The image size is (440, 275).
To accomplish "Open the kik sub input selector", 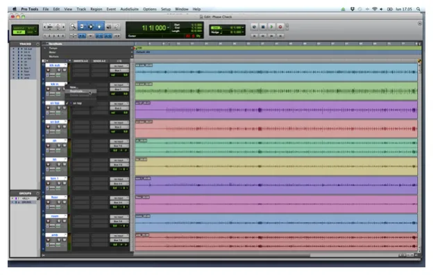I will [x=119, y=66].
